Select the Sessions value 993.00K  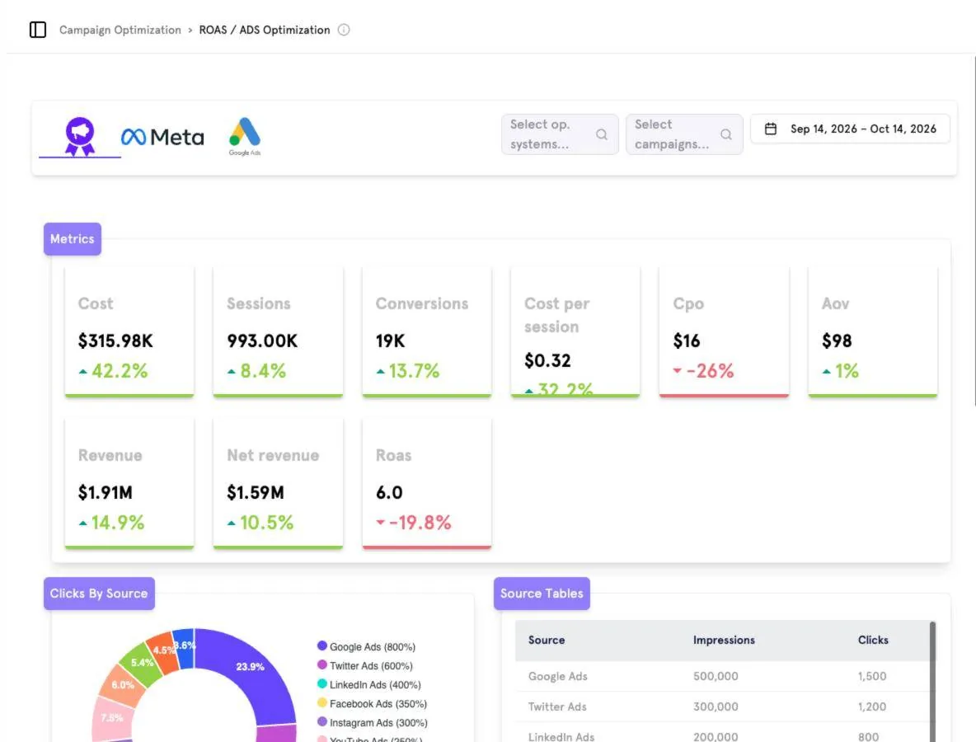262,341
